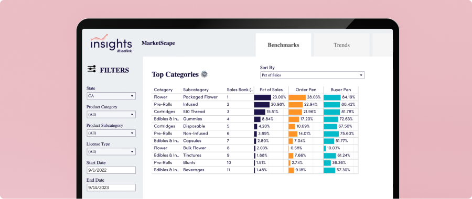
Task: Click the Start Date field 9/1/2022
Action: click(111, 170)
